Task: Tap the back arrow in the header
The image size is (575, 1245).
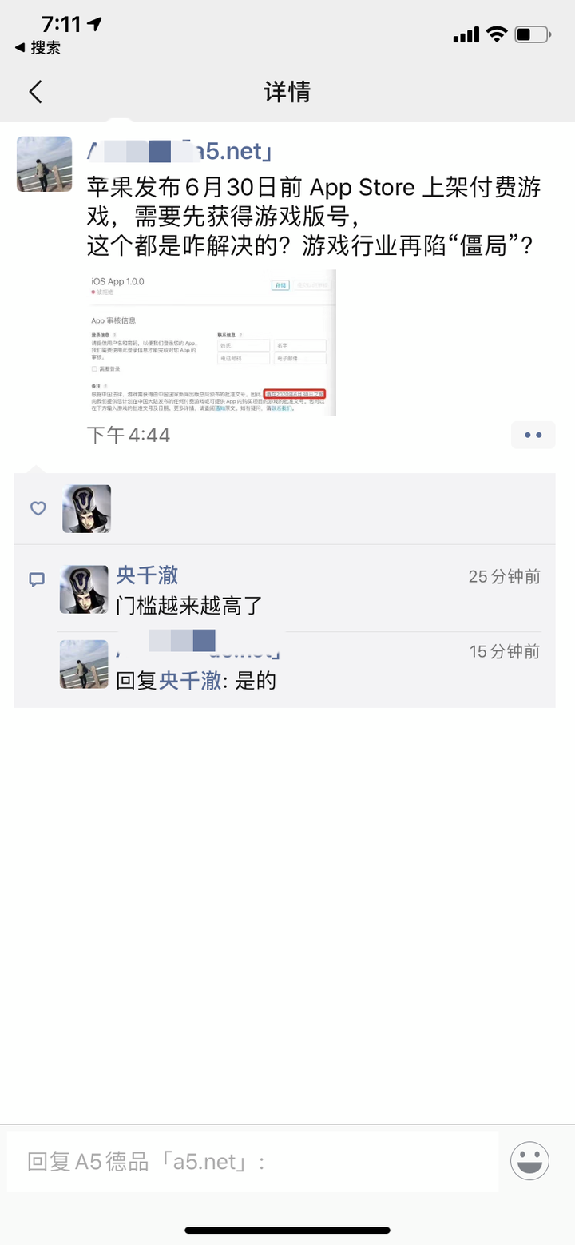Action: 35,92
